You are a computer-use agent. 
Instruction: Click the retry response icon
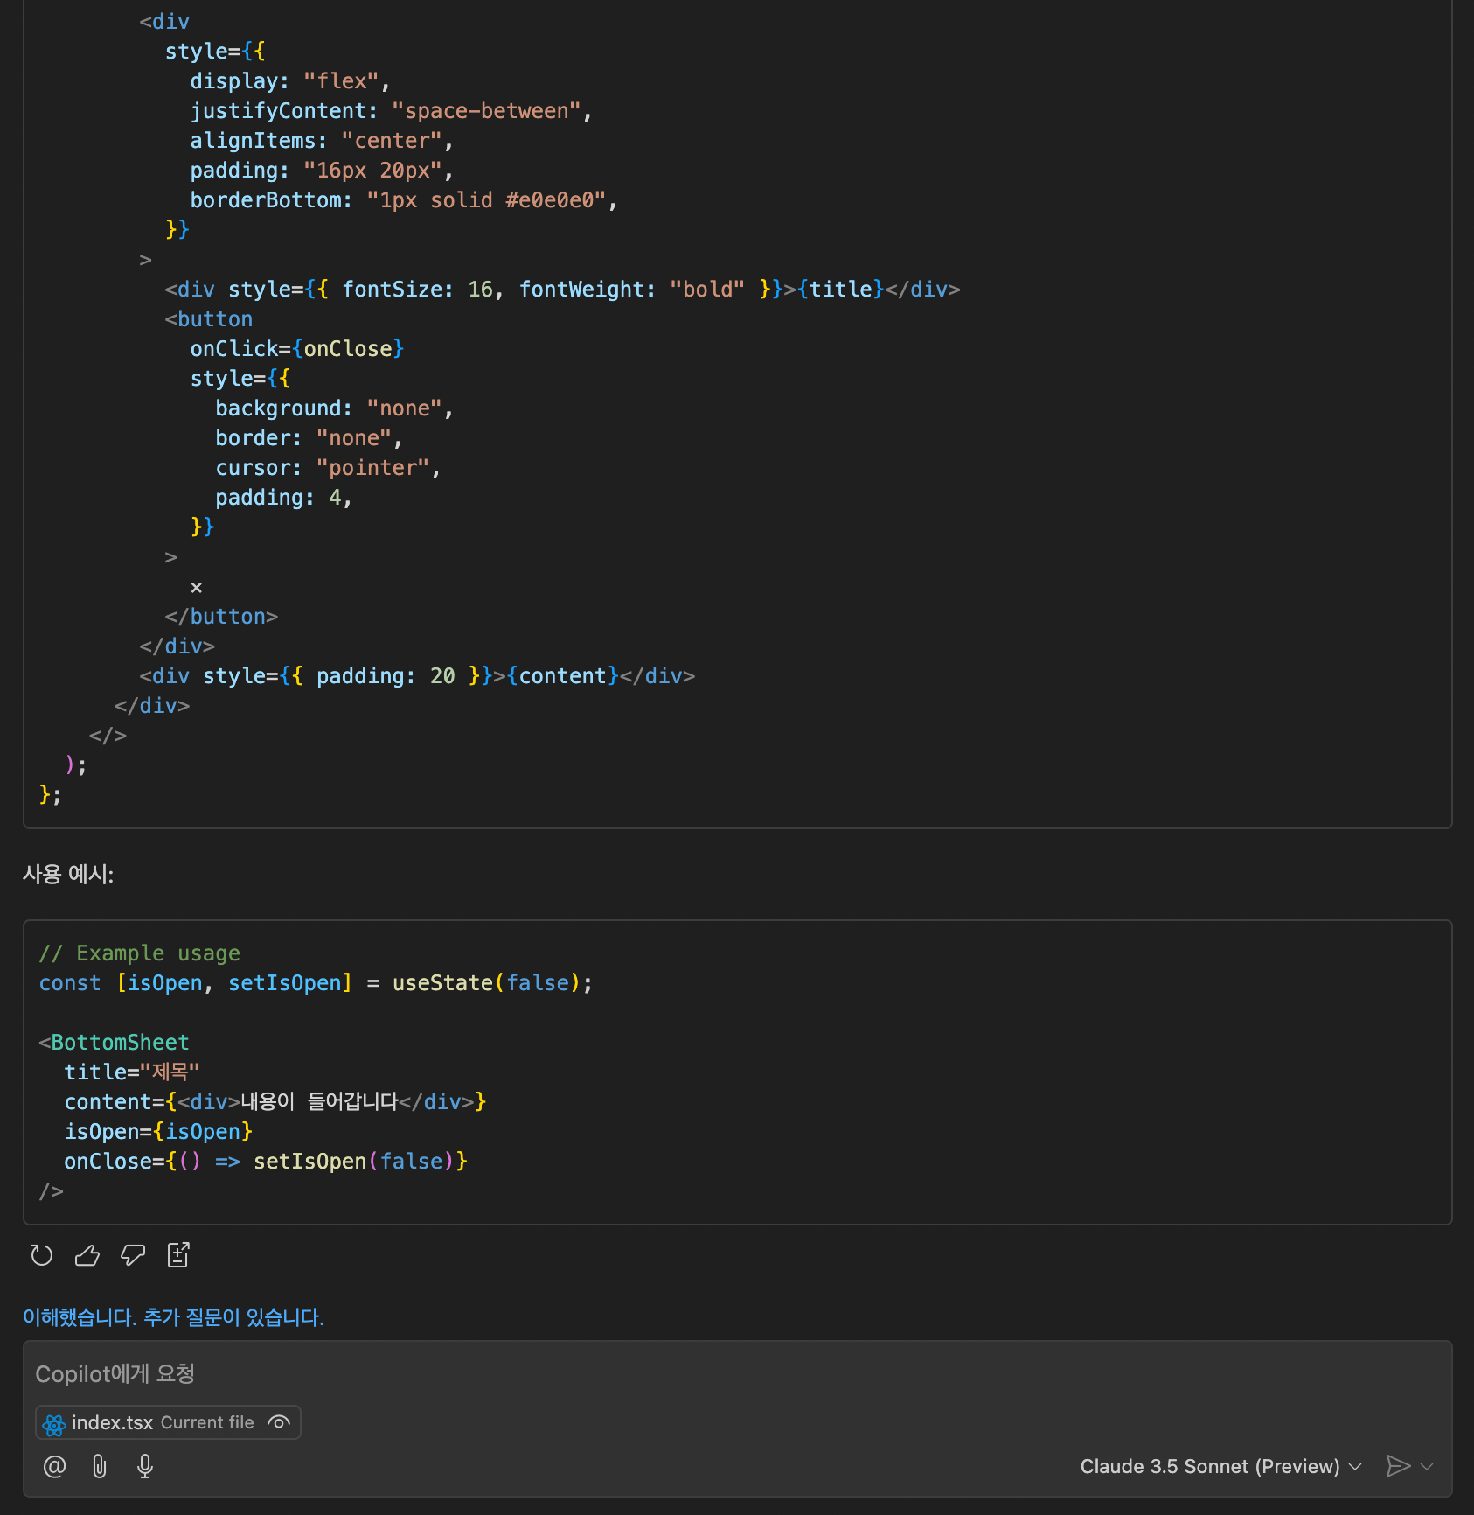[x=42, y=1256]
